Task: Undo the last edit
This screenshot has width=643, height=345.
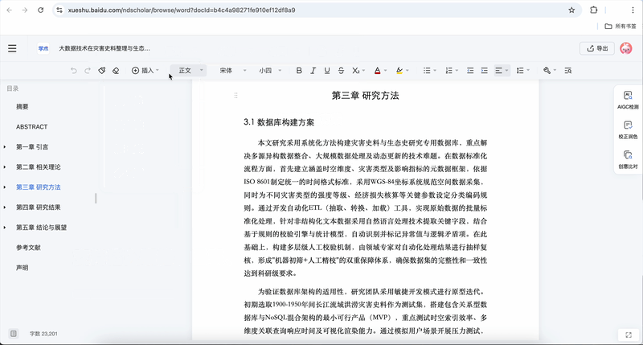Action: 73,71
